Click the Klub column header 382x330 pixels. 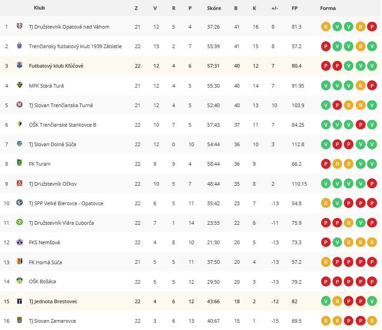[x=39, y=8]
